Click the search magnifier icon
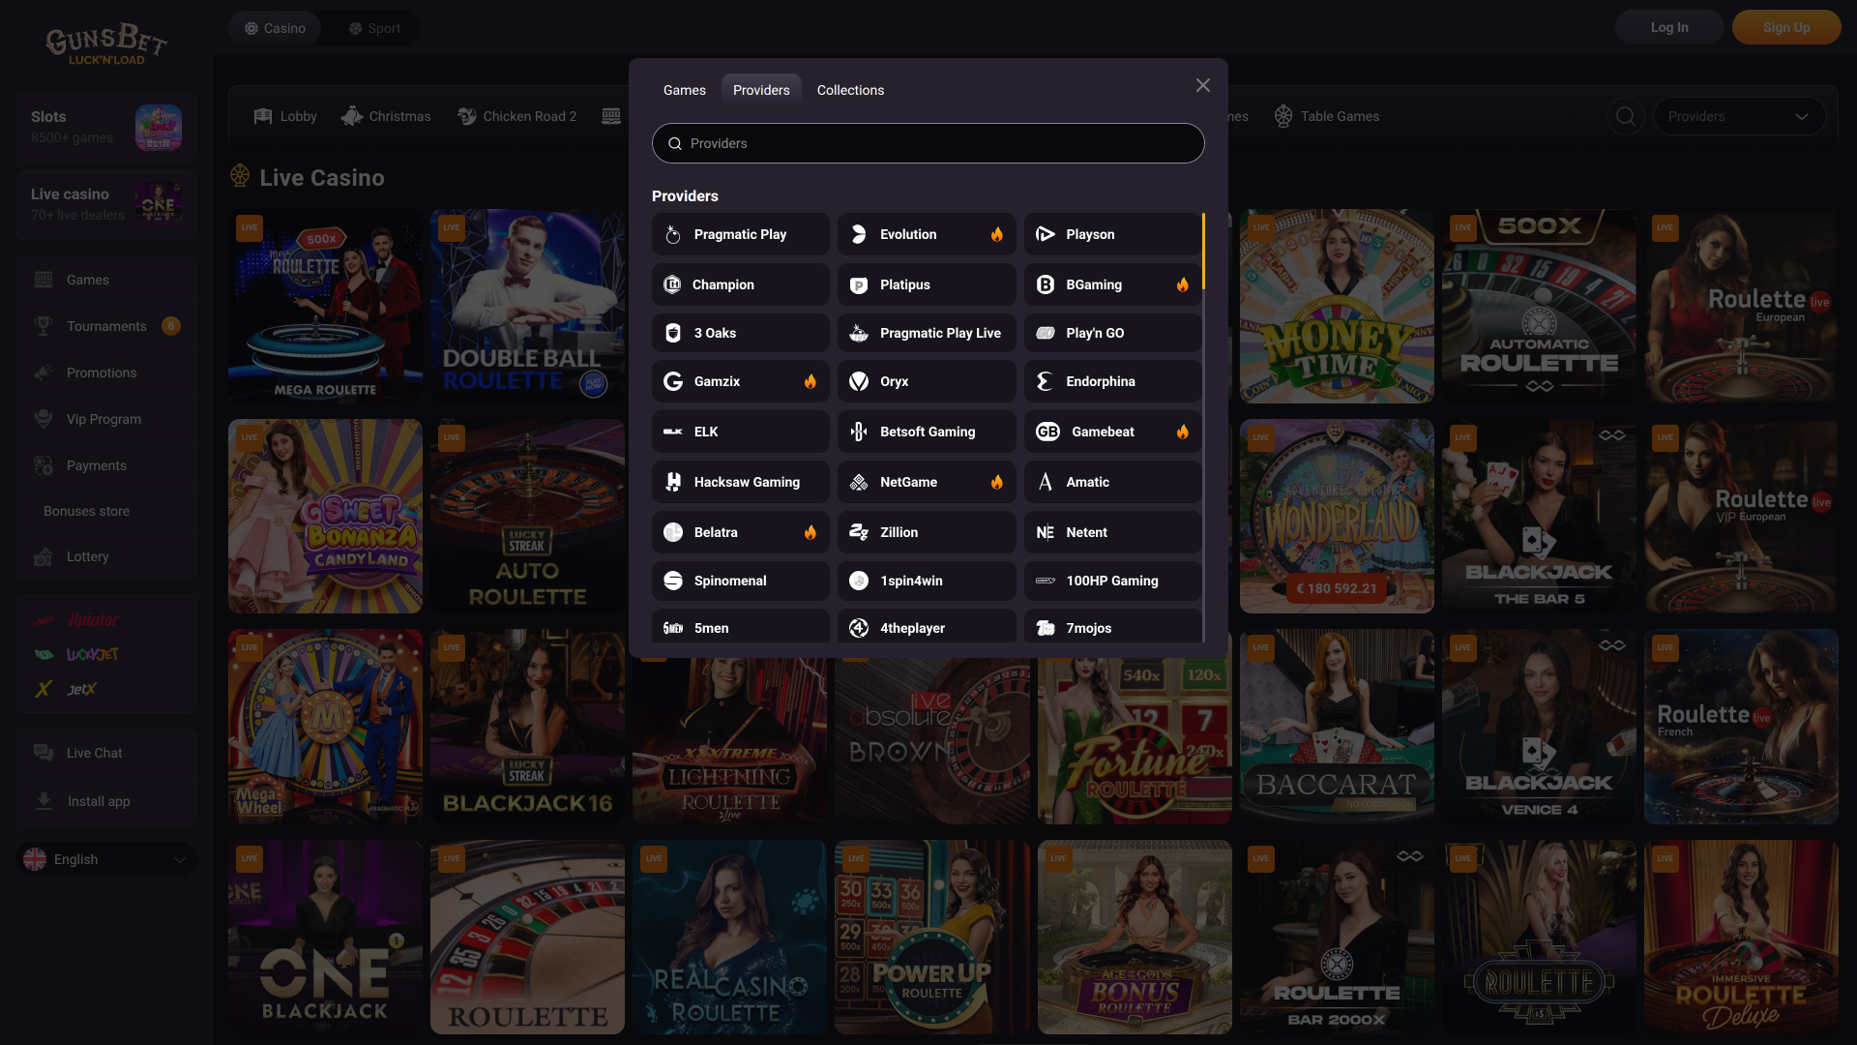1857x1045 pixels. pos(1626,116)
